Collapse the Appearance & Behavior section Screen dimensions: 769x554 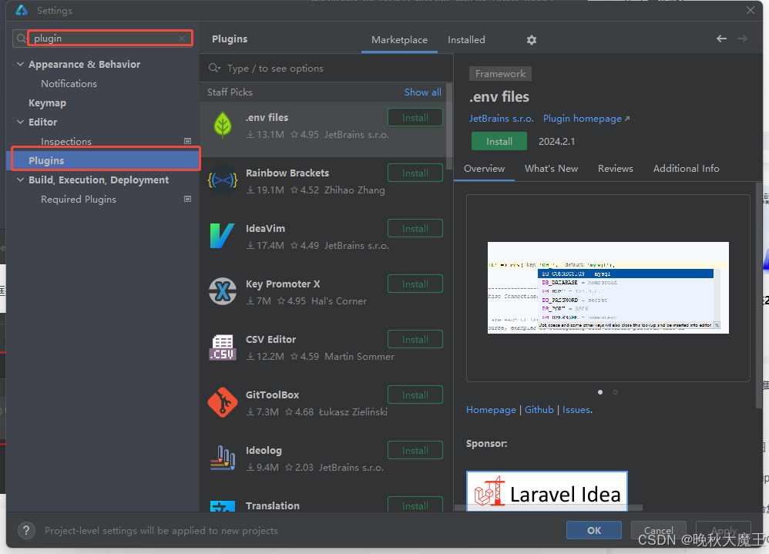pyautogui.click(x=21, y=65)
